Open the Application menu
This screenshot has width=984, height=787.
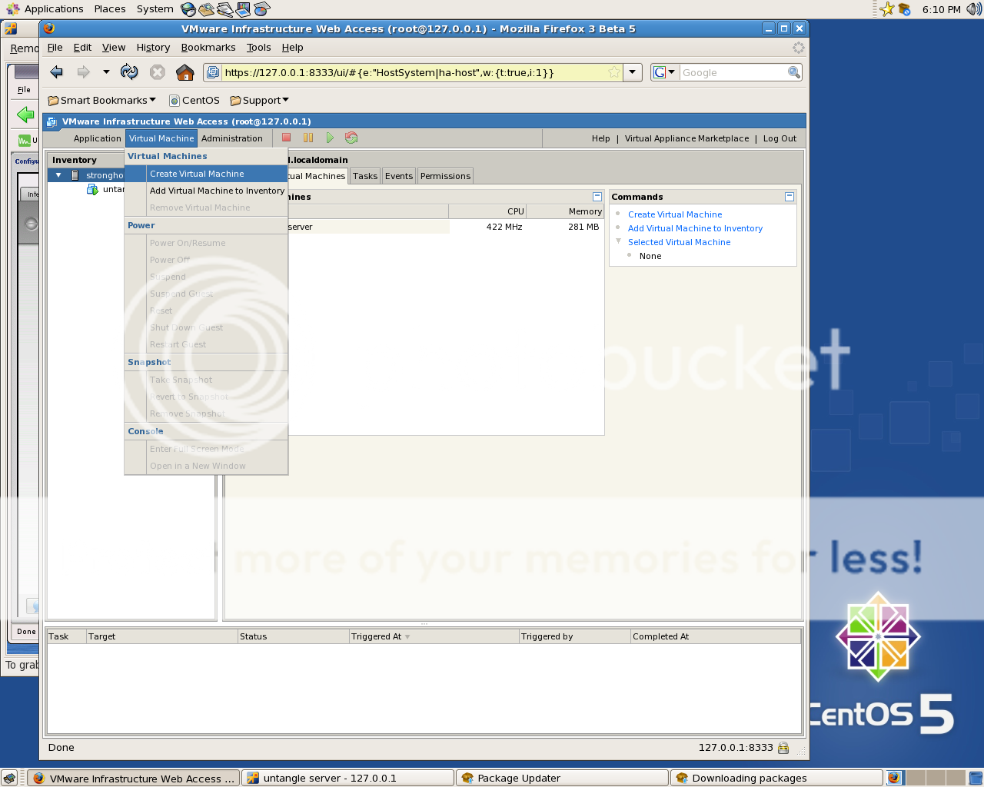[x=97, y=138]
